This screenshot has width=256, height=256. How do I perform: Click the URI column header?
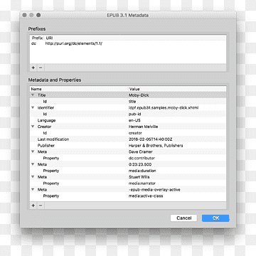pos(135,38)
